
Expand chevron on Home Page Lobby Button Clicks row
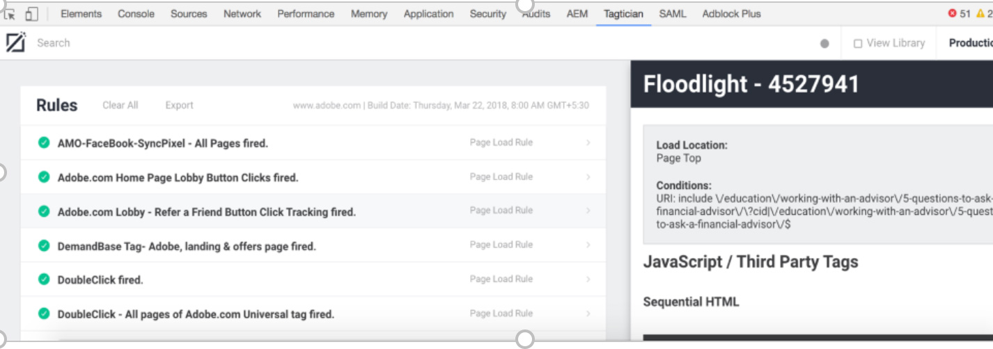pos(588,177)
